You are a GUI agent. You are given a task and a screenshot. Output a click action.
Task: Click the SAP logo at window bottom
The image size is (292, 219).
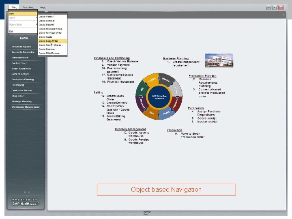point(147,213)
